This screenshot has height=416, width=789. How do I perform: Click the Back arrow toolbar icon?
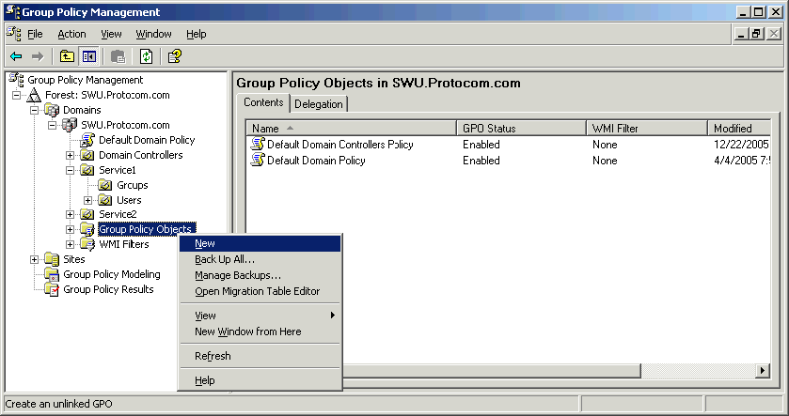pos(16,56)
